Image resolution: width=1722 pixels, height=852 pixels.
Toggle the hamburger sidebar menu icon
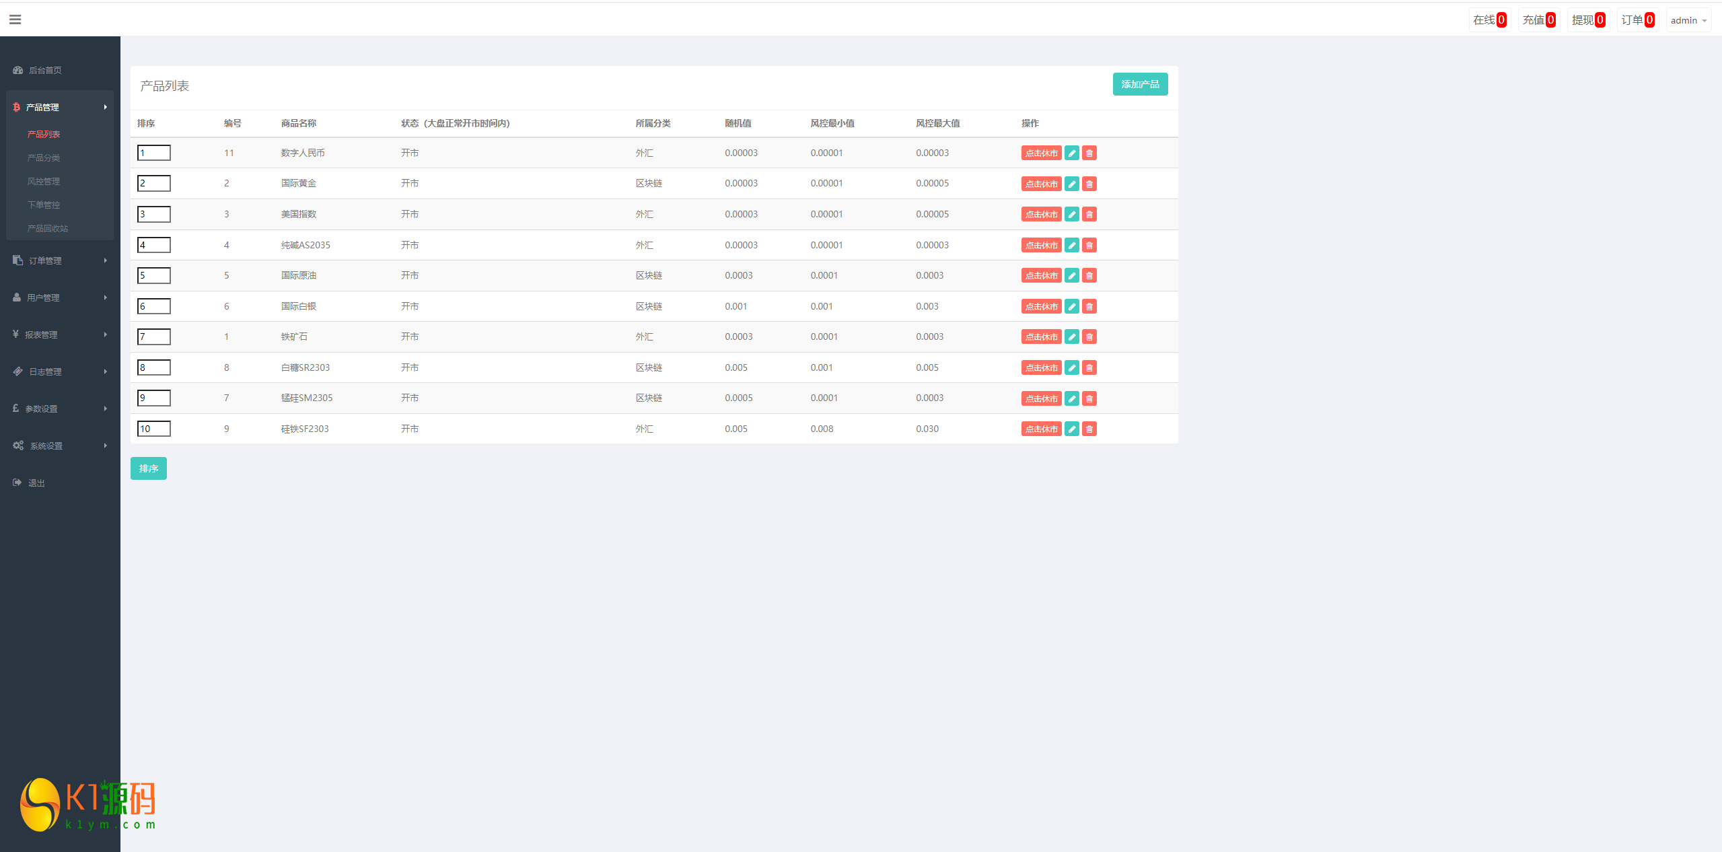click(15, 20)
